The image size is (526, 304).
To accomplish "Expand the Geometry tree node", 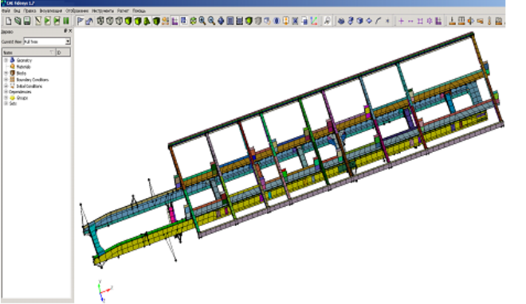I will pos(6,60).
